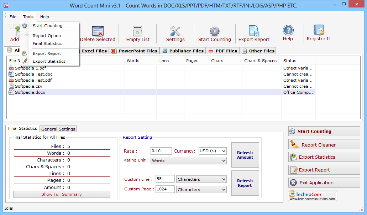The image size is (367, 215).
Task: Click the Exit Application button label
Action: point(316,183)
